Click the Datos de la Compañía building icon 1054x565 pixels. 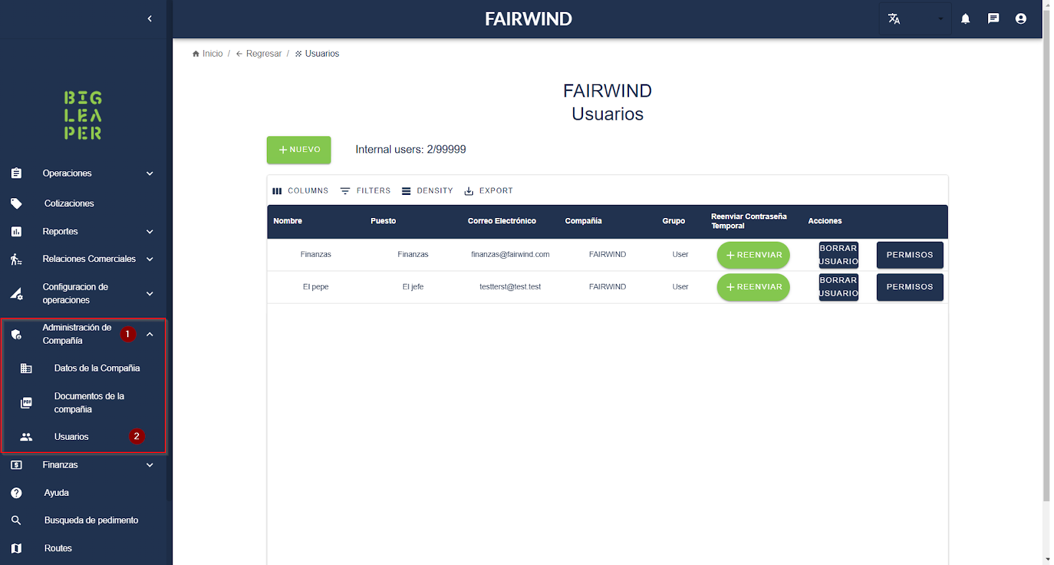coord(26,368)
